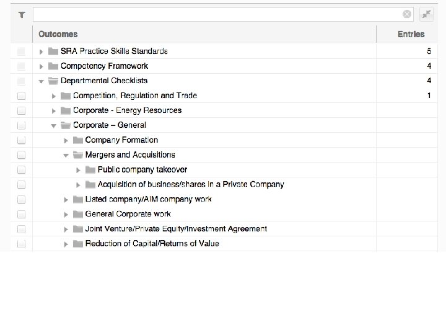Viewport: 446px width, 335px height.
Task: Click the open Departmental Checklists folder icon
Action: [53, 81]
